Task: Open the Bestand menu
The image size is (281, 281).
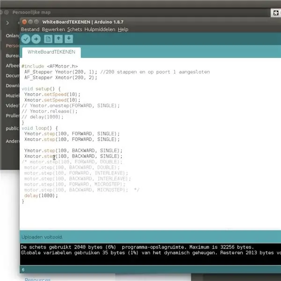Action: click(30, 30)
